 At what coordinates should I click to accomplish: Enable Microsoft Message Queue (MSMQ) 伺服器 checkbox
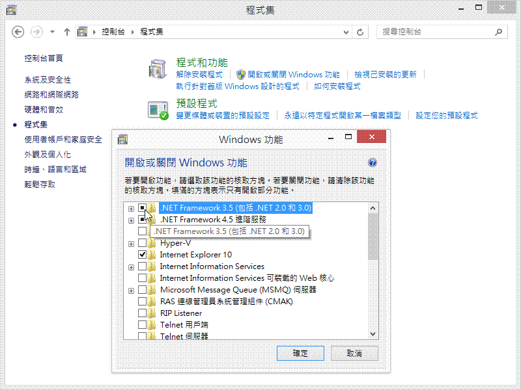point(142,290)
